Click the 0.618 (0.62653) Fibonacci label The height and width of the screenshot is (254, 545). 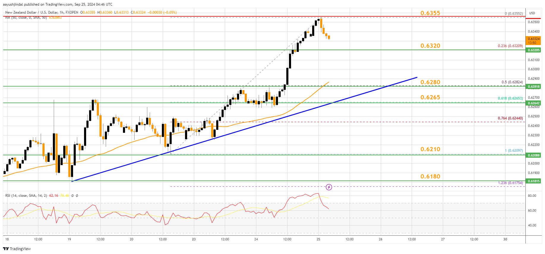[510, 98]
